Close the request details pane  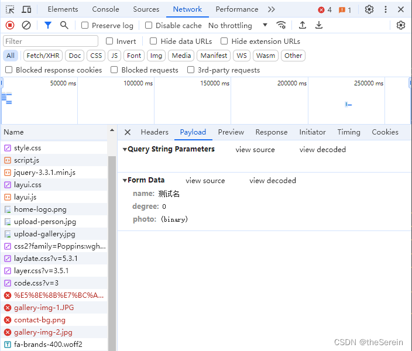[x=128, y=132]
